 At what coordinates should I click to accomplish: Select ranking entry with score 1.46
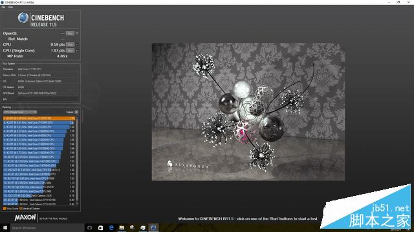click(x=39, y=166)
